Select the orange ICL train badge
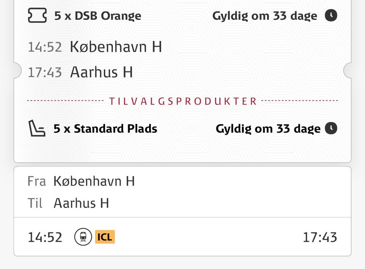365x269 pixels. click(105, 237)
